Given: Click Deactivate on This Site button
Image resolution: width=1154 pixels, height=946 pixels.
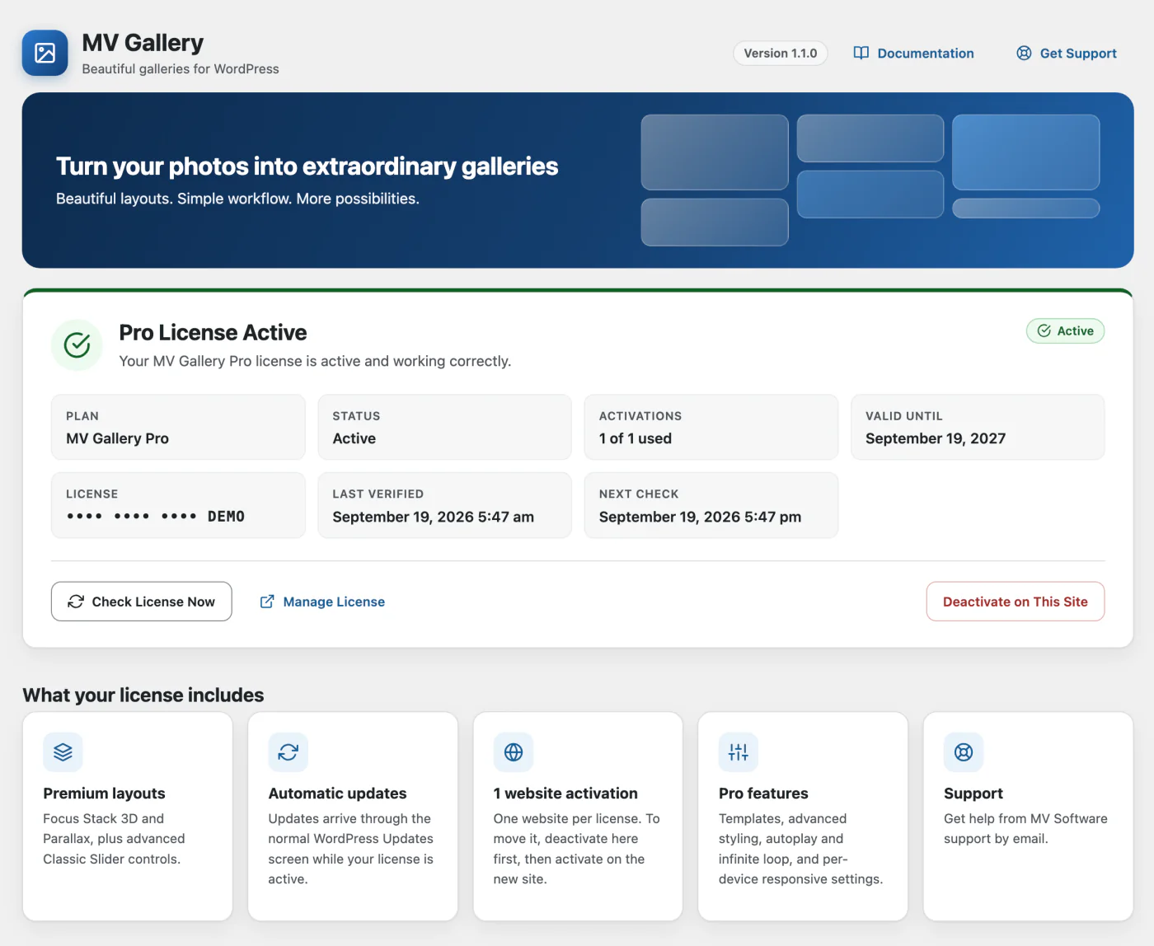Looking at the screenshot, I should (x=1016, y=602).
